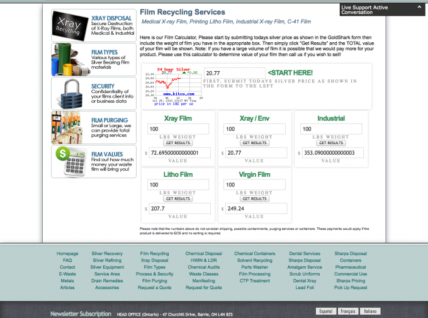Image resolution: width=428 pixels, height=318 pixels.
Task: Open Film Purging shelves image
Action: point(70,128)
